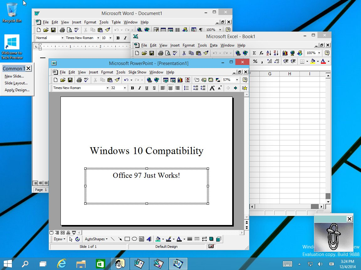Click Apply Design in Common Tasks
Viewport: 361px width, 270px height.
click(17, 90)
